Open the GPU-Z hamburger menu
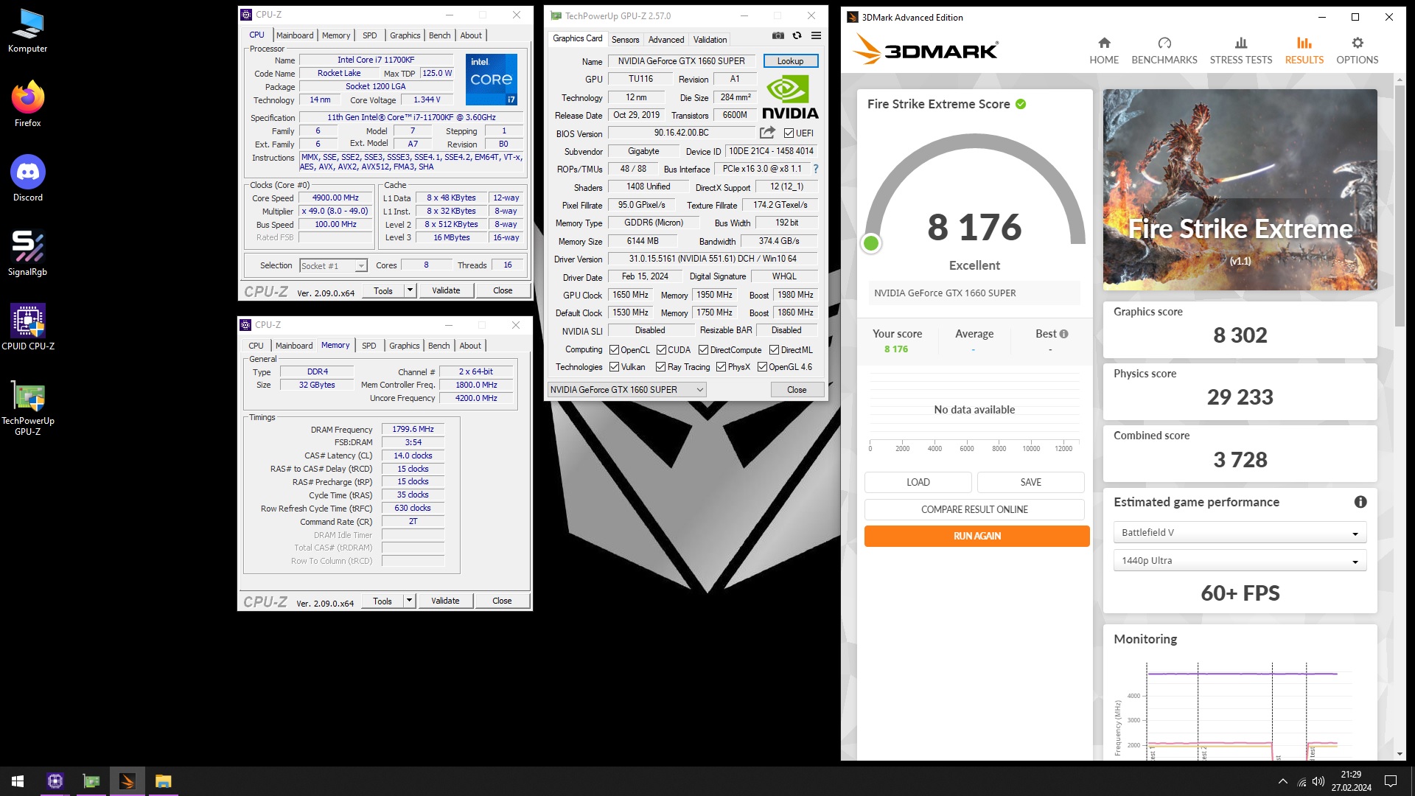1415x796 pixels. (816, 35)
